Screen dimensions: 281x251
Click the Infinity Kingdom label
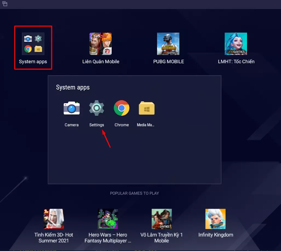coord(216,235)
